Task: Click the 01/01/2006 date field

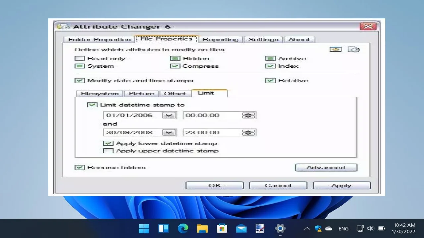Action: click(x=140, y=115)
